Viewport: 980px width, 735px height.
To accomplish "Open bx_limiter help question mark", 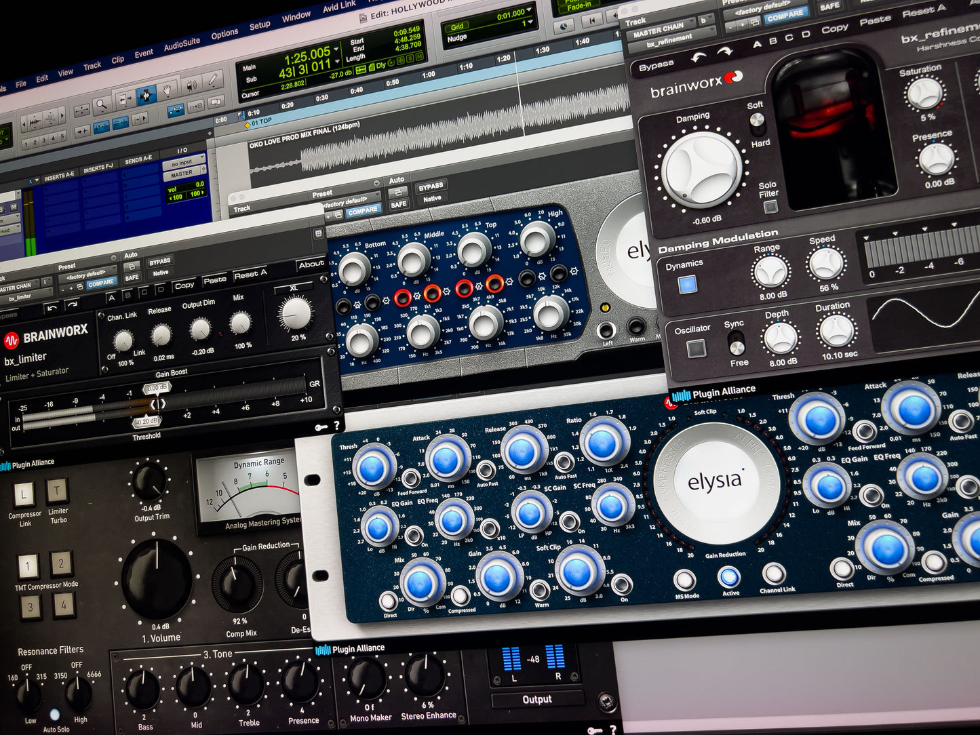I will [336, 425].
